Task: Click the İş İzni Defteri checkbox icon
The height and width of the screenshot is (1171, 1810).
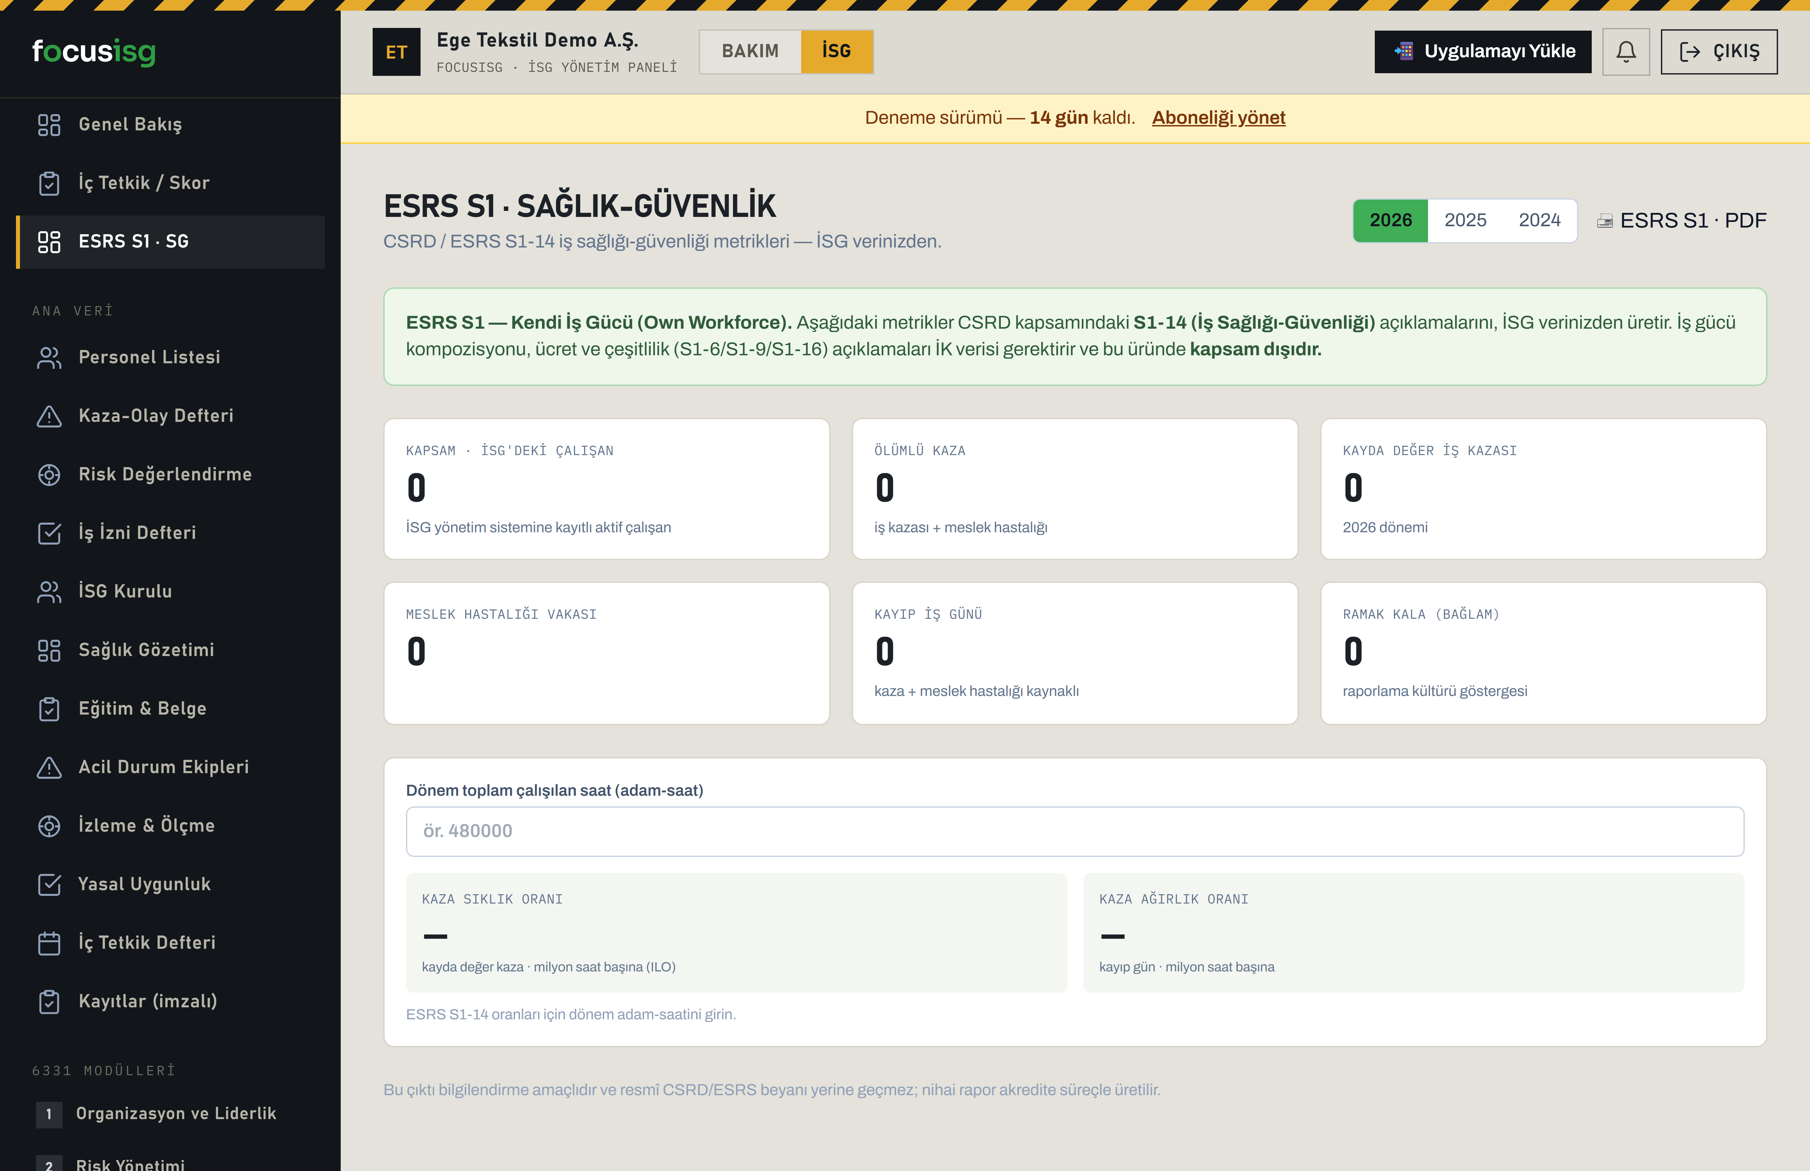Action: pos(50,533)
